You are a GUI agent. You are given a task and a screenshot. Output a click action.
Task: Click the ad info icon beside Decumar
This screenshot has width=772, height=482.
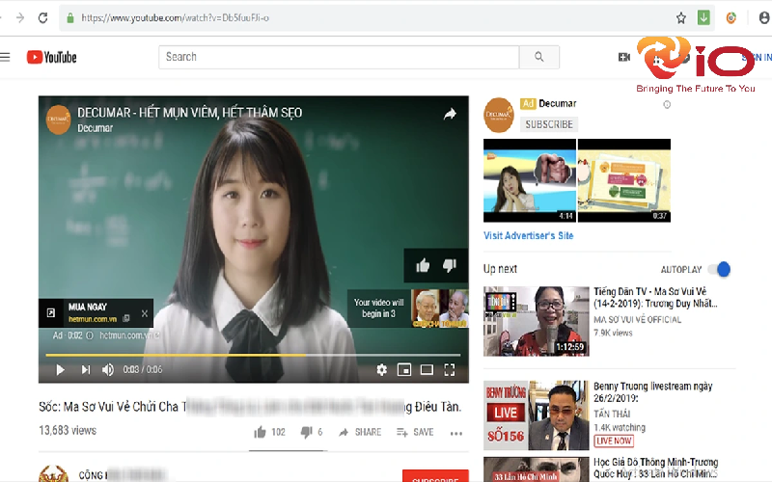[667, 105]
